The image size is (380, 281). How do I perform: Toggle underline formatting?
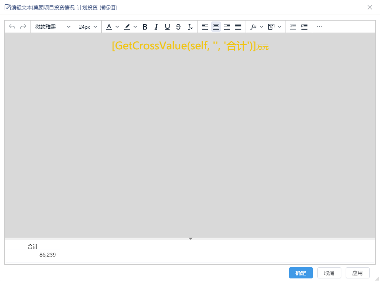[167, 27]
